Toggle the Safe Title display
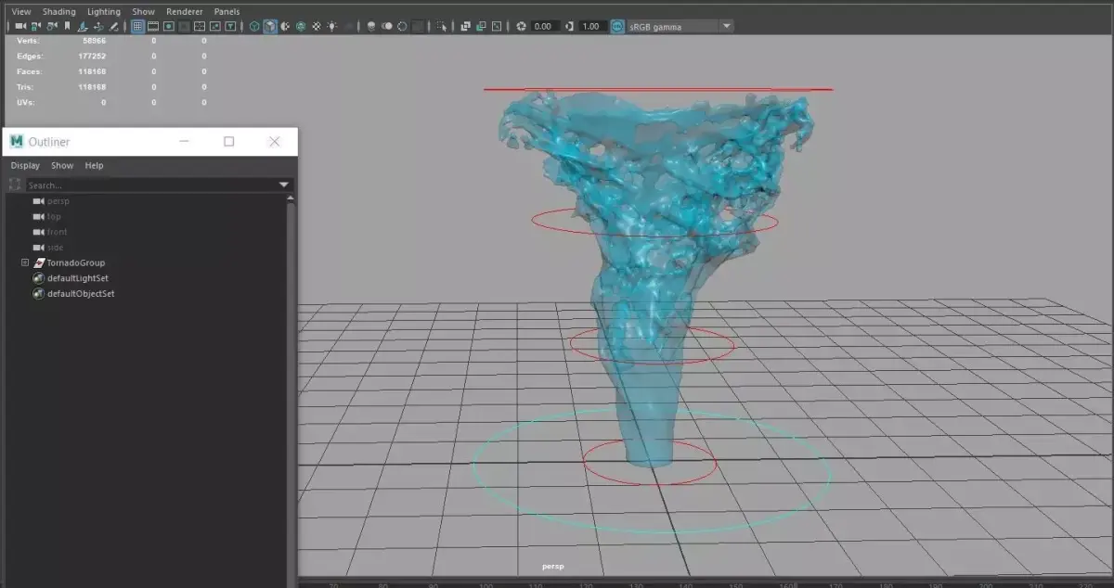This screenshot has width=1114, height=588. (x=230, y=26)
